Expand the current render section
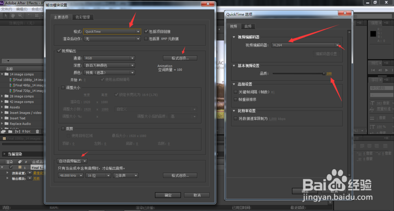The width and height of the screenshot is (394, 211). pos(4,154)
